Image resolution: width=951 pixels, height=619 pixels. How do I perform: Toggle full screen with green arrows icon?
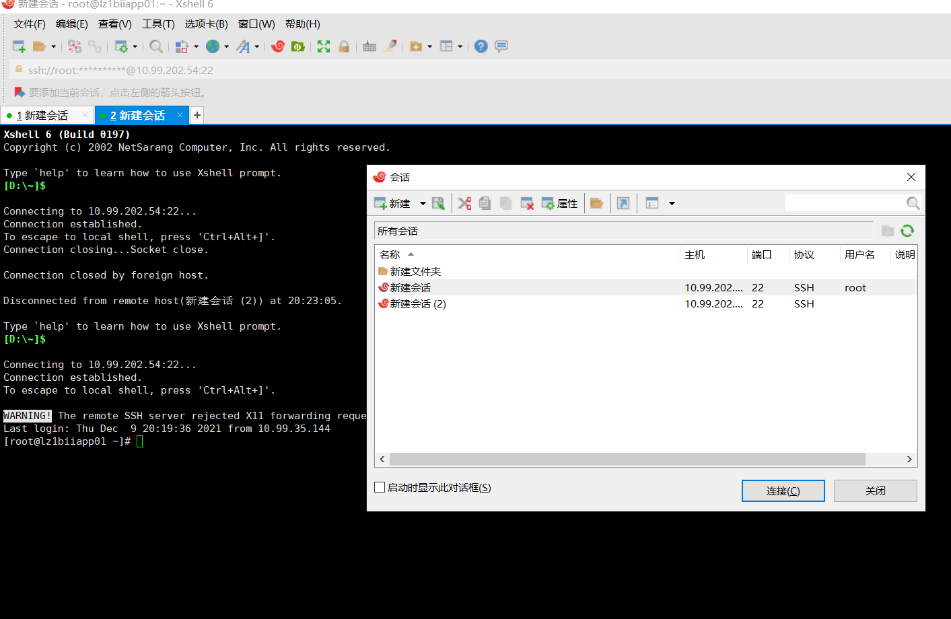point(324,46)
